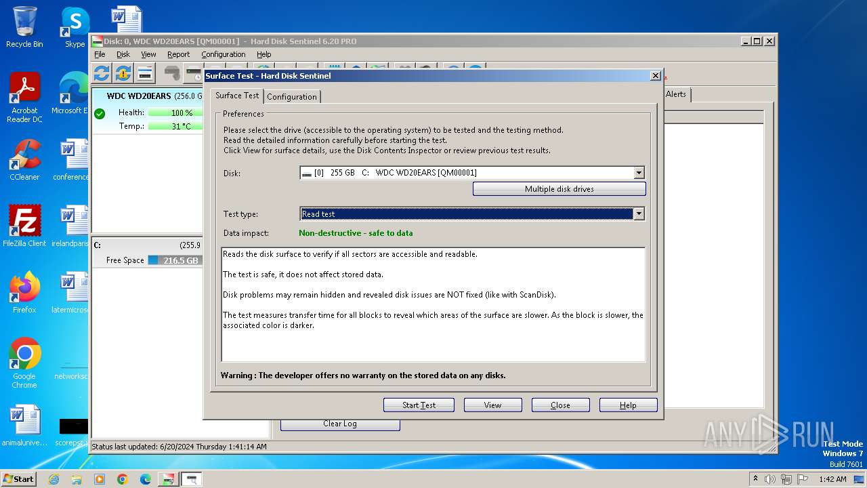The height and width of the screenshot is (488, 867).
Task: Click the Health 100 % progress bar
Action: (175, 113)
